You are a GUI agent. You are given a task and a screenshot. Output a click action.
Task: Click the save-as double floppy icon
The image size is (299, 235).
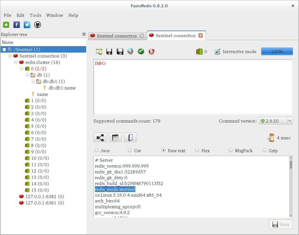click(120, 52)
